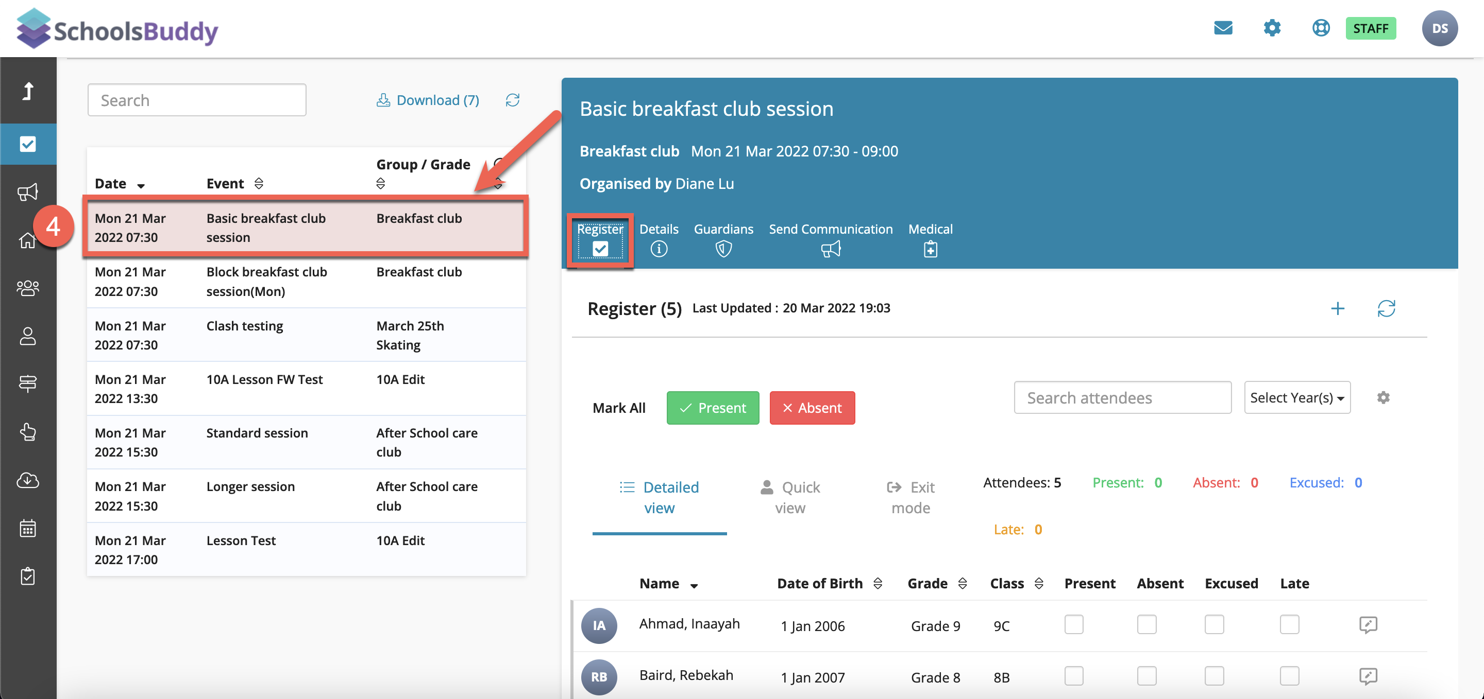This screenshot has height=699, width=1484.
Task: Mark Baird, Rebekah as Absent
Action: coord(1146,676)
